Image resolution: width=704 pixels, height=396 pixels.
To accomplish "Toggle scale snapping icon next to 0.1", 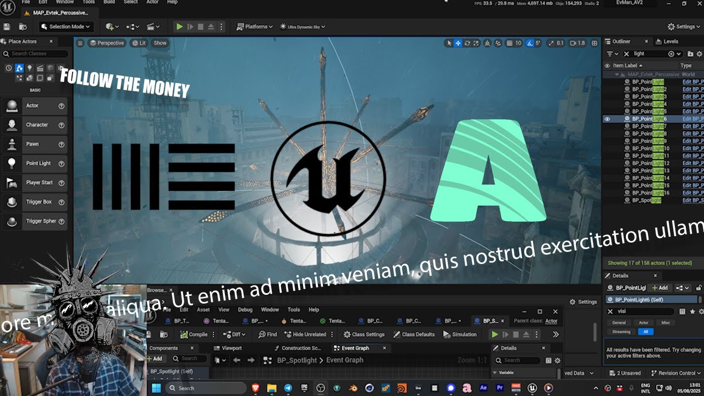I will (551, 43).
